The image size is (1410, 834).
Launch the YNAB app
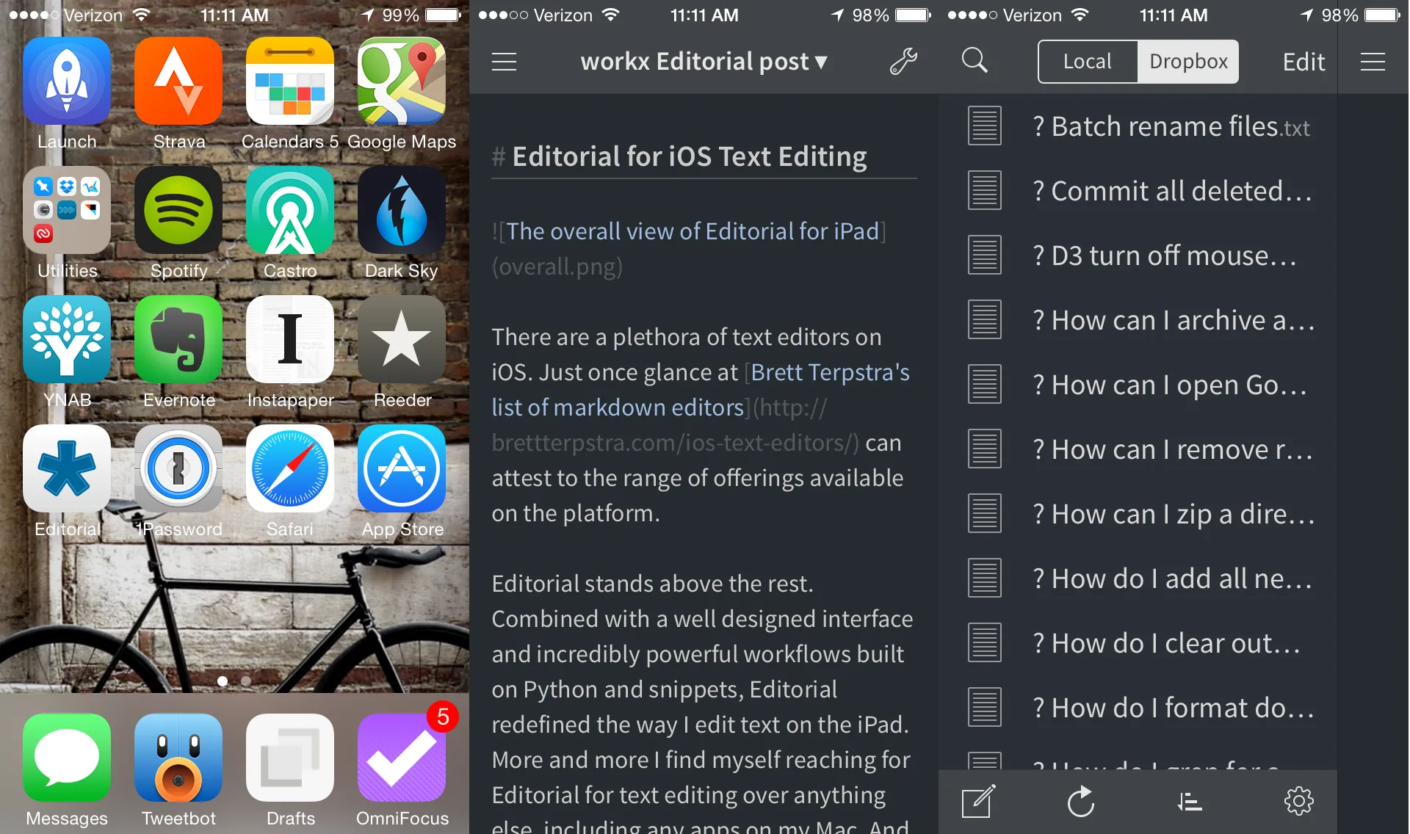click(67, 339)
